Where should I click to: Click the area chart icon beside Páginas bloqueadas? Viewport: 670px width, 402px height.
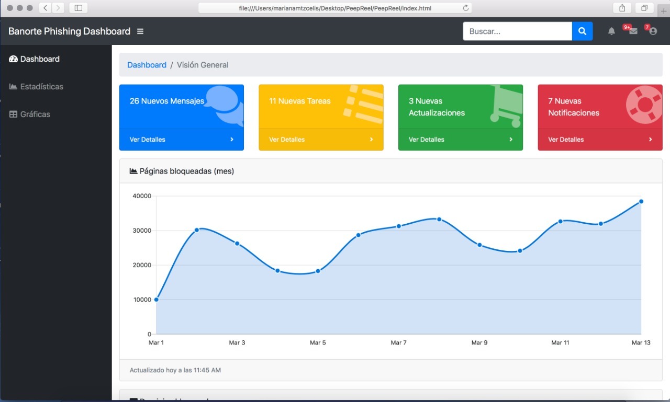coord(133,171)
